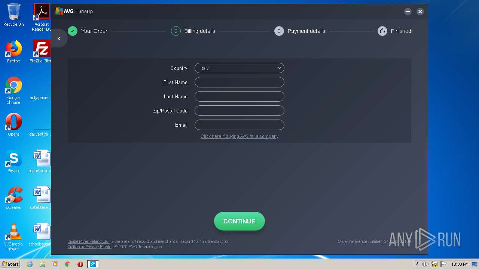
Task: Close the AVG TuneUp window
Action: click(x=420, y=12)
